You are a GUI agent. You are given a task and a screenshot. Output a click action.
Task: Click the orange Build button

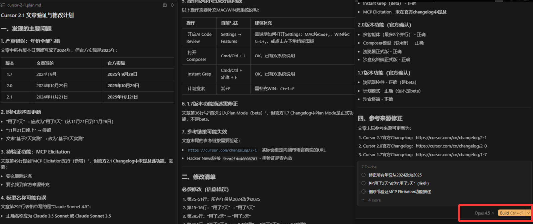(512, 213)
